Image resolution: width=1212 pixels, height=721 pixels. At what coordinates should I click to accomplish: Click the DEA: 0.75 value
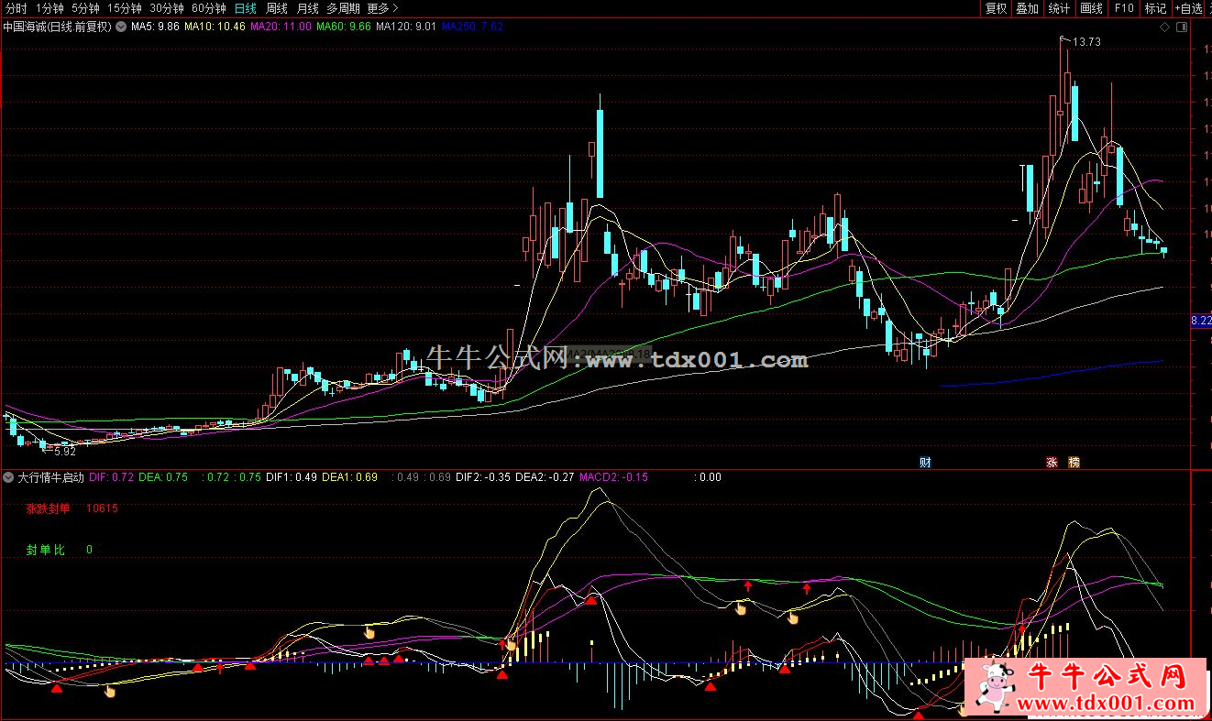tap(163, 477)
